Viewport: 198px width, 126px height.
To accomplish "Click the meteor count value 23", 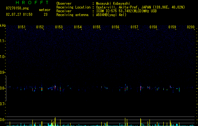I will point(46,14).
